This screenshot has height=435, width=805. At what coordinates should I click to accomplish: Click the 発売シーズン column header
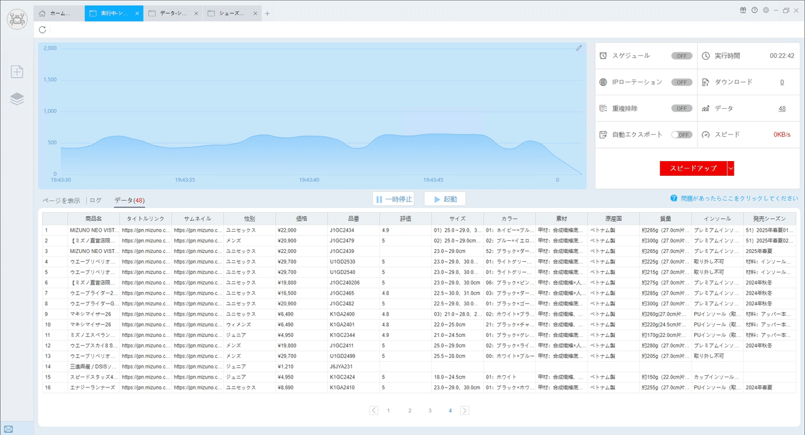click(x=769, y=219)
